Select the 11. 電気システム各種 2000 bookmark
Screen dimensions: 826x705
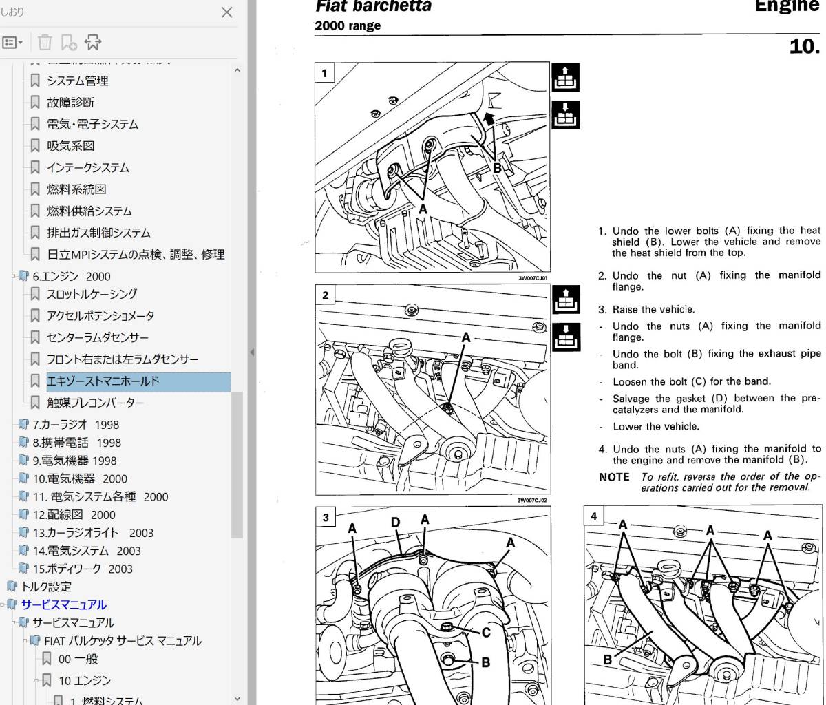(x=100, y=497)
